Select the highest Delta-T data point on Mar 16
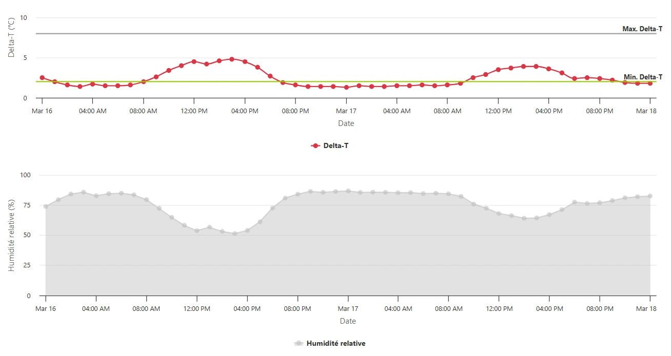 point(232,59)
